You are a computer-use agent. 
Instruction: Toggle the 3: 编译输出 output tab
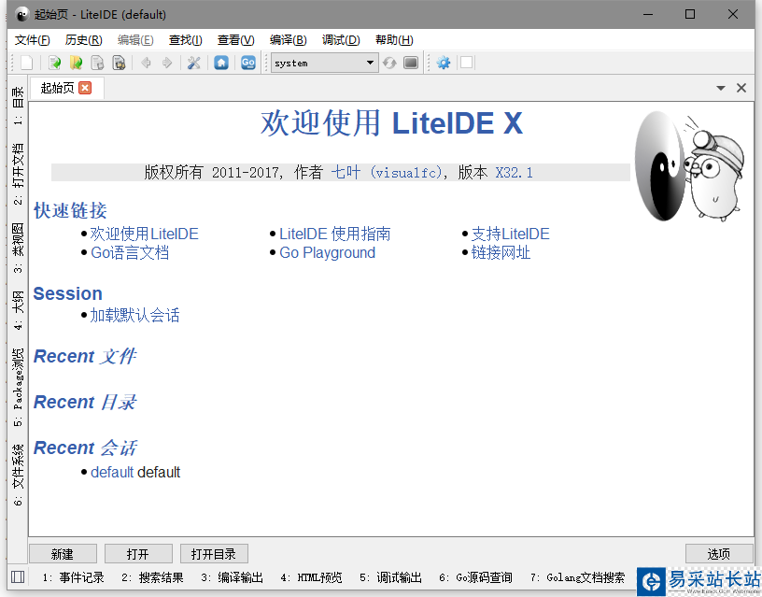[x=232, y=577]
